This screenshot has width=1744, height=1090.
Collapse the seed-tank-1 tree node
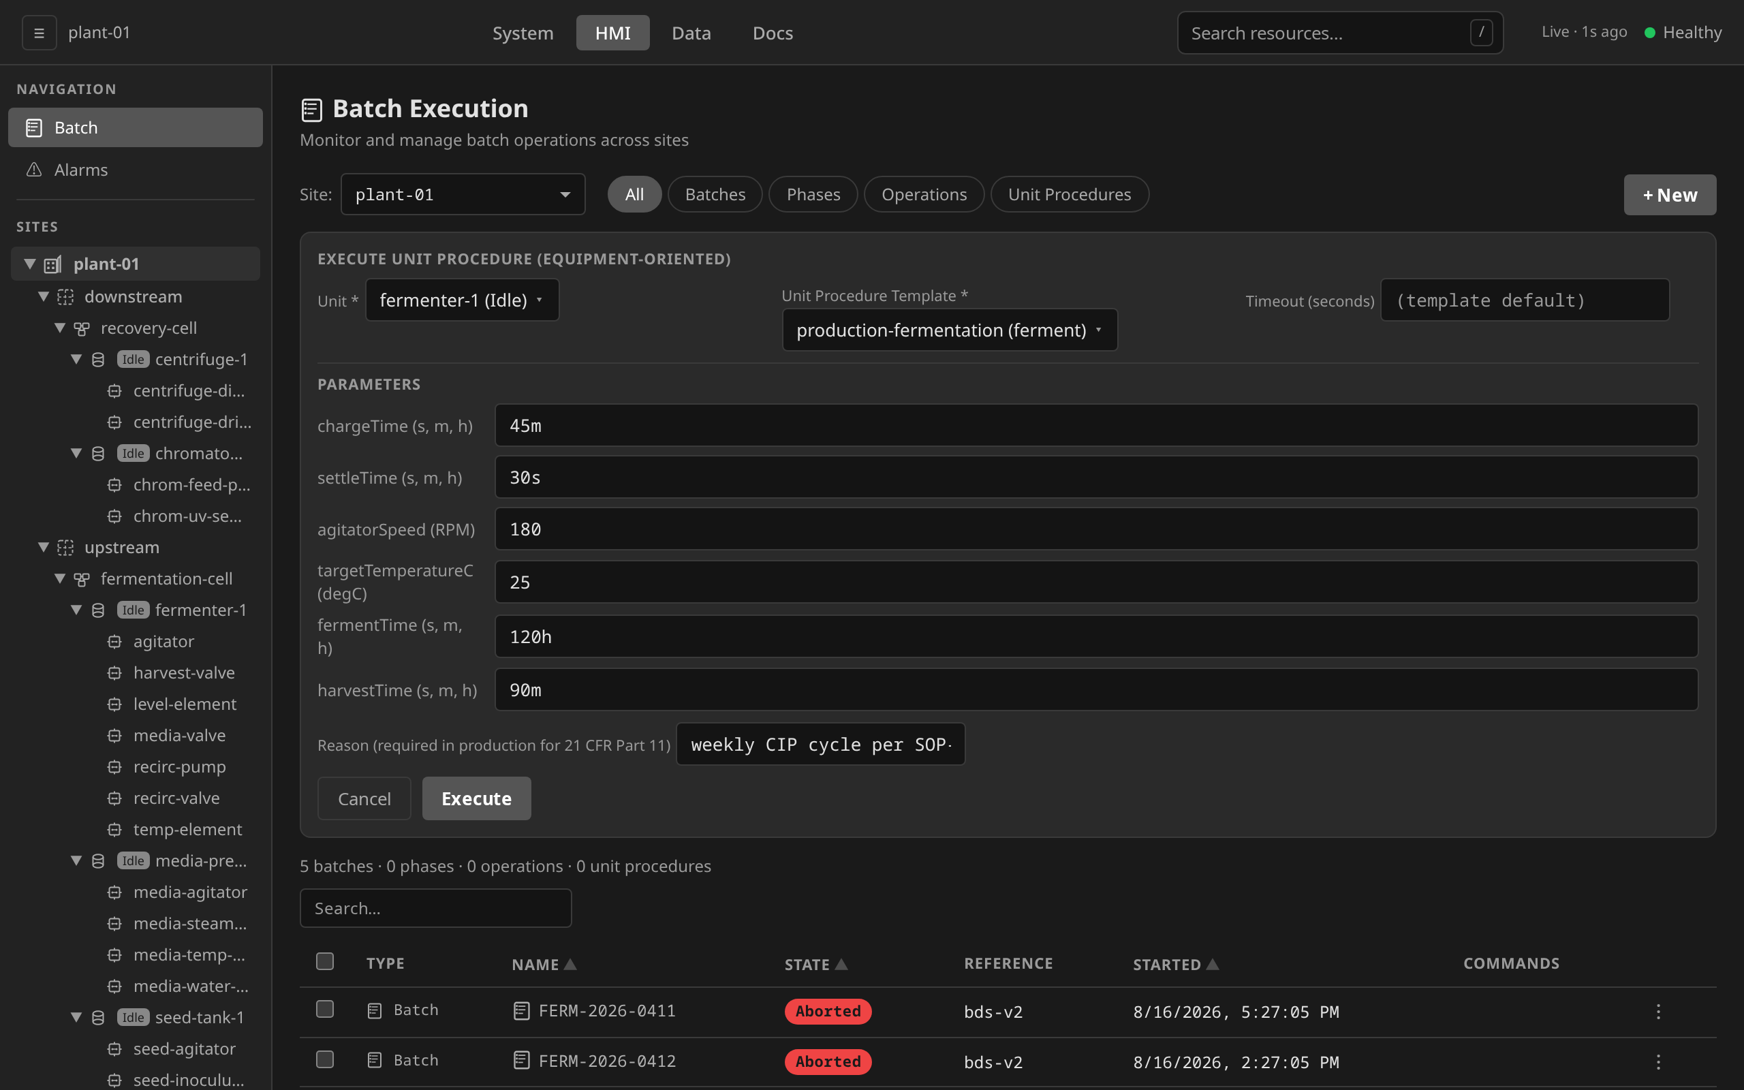tap(76, 1017)
